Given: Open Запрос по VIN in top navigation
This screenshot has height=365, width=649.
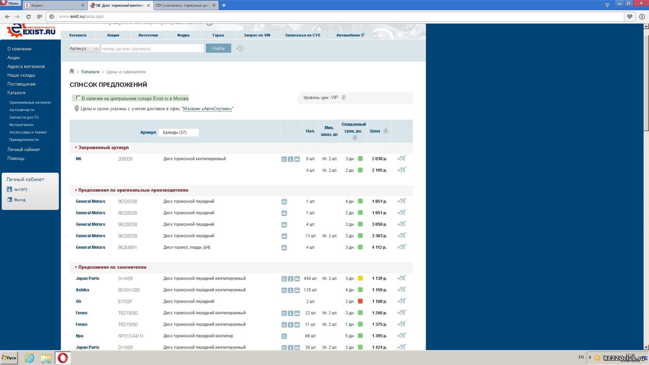Looking at the screenshot, I should (257, 35).
